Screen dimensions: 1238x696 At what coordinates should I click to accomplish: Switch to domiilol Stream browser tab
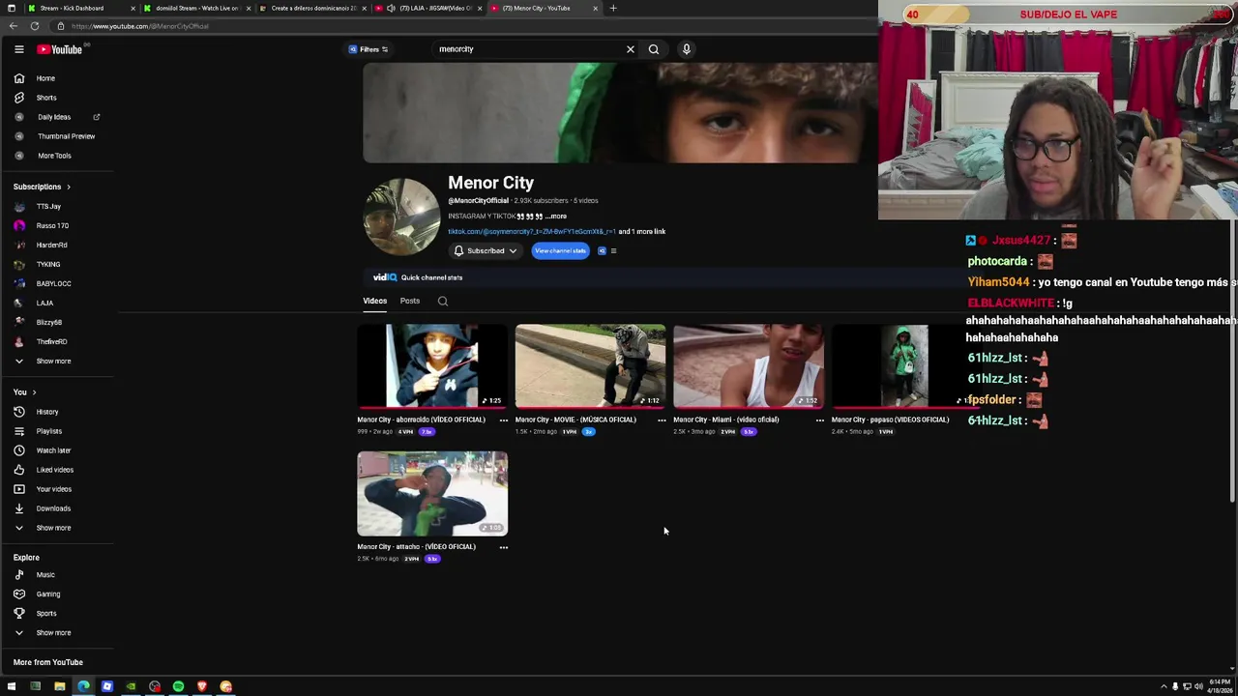tap(197, 8)
